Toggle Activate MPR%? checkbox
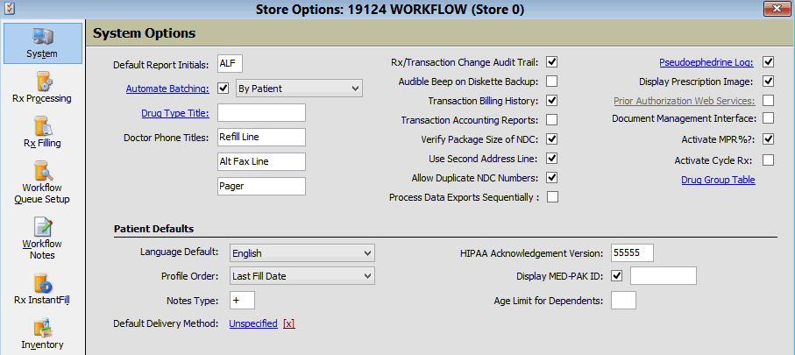Screen dimensions: 795x355 [768, 139]
